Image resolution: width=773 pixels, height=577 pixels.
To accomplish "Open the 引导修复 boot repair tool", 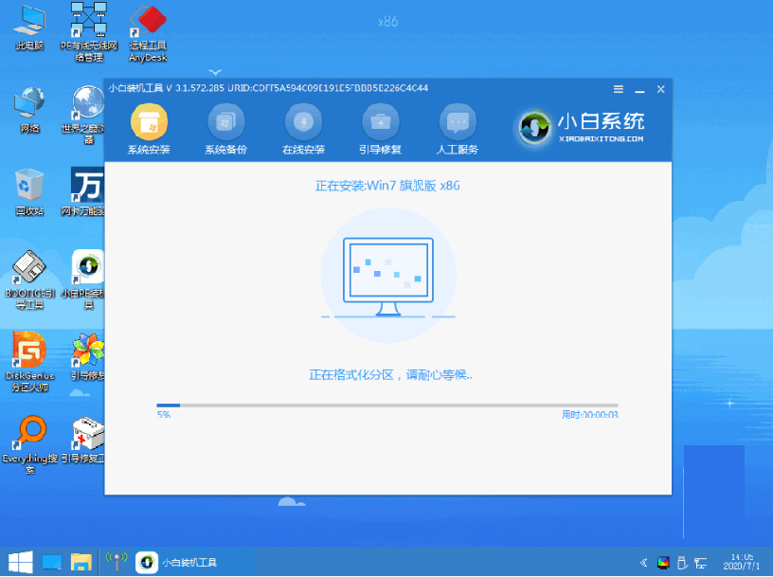I will pos(380,129).
